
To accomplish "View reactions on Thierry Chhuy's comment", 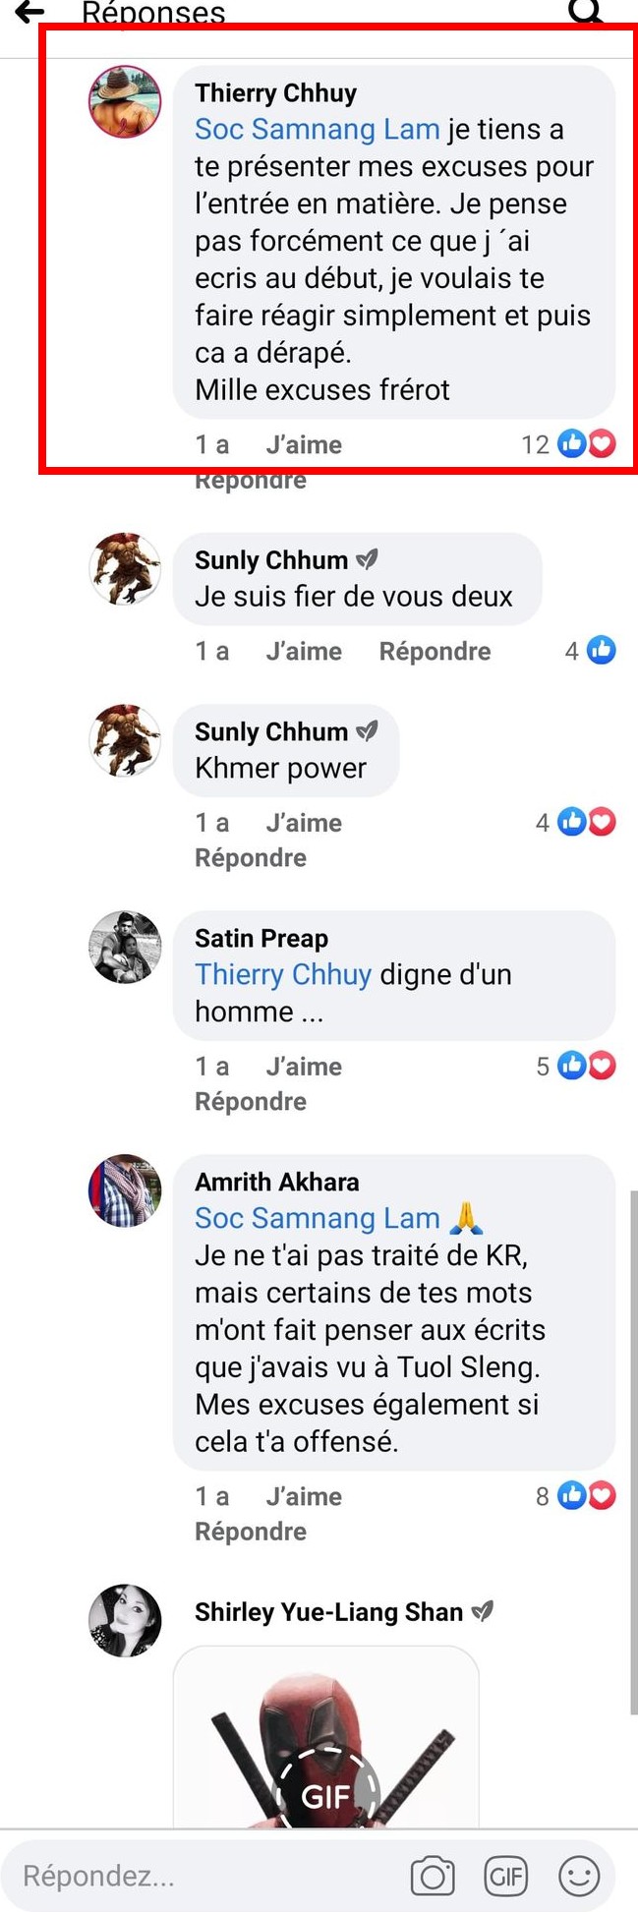I will [568, 444].
